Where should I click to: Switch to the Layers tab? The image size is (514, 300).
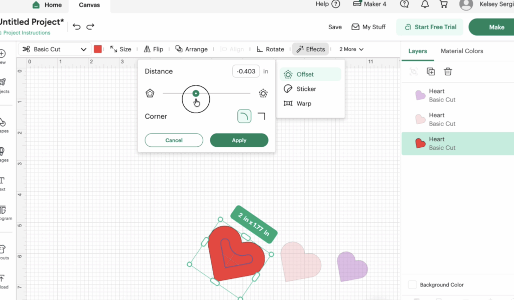[418, 51]
